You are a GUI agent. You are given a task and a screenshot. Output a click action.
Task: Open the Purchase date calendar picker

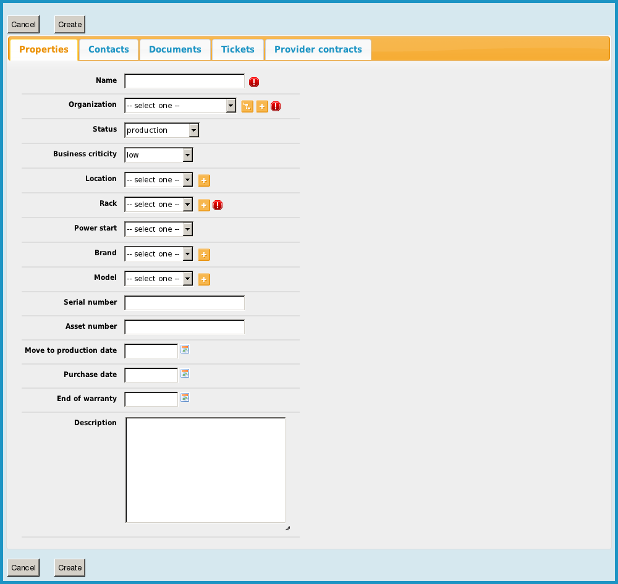[185, 374]
